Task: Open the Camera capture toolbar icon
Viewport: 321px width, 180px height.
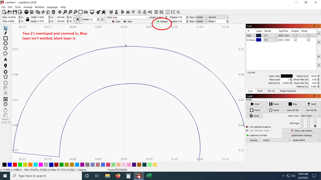Action: coord(86,12)
